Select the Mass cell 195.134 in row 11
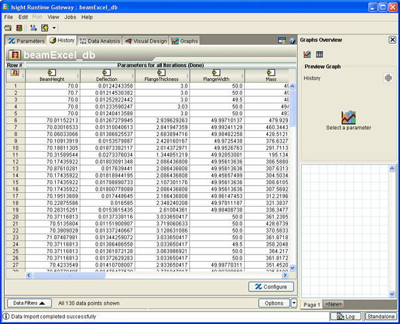400x324 pixels. point(267,154)
